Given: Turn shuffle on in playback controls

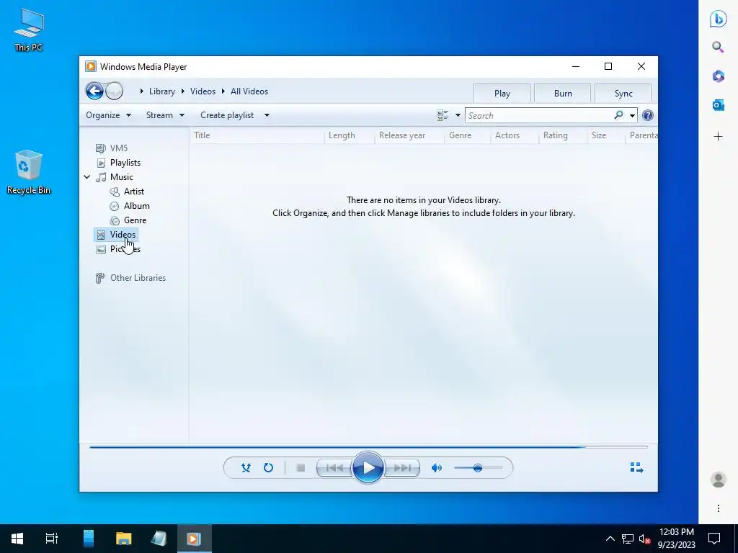Looking at the screenshot, I should (246, 468).
